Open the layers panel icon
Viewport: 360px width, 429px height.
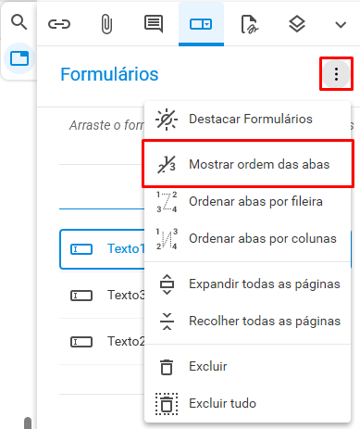pyautogui.click(x=297, y=24)
